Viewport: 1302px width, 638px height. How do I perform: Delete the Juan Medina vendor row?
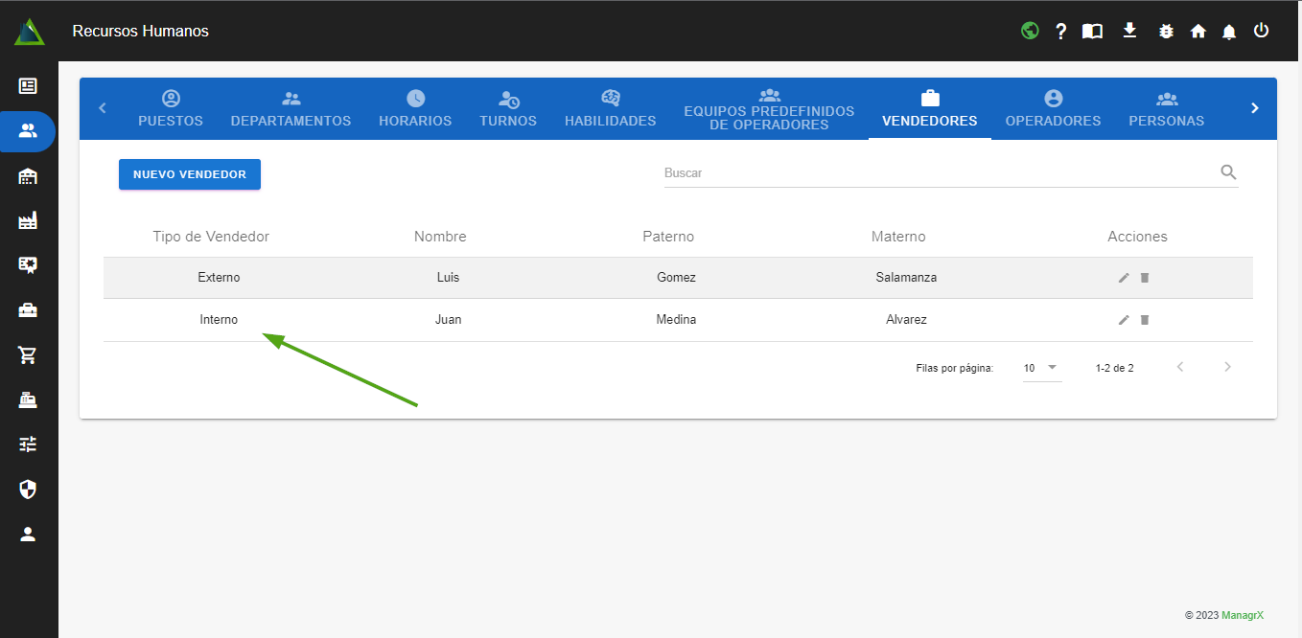click(x=1144, y=320)
